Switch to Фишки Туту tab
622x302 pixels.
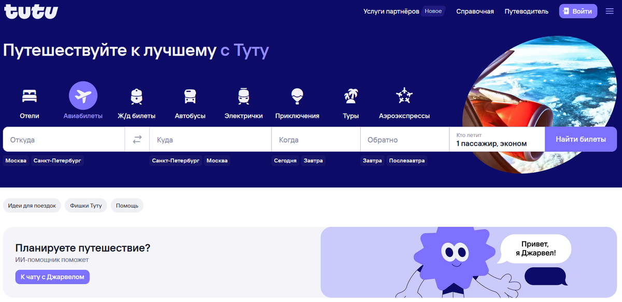point(86,205)
